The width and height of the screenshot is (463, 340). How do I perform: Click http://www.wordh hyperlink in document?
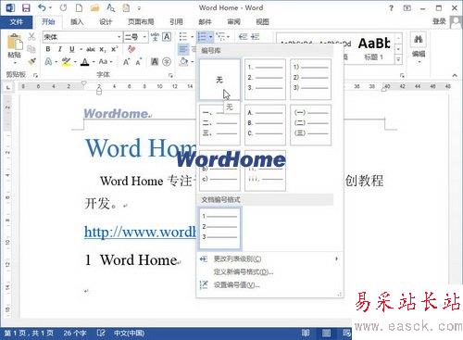[x=140, y=232]
